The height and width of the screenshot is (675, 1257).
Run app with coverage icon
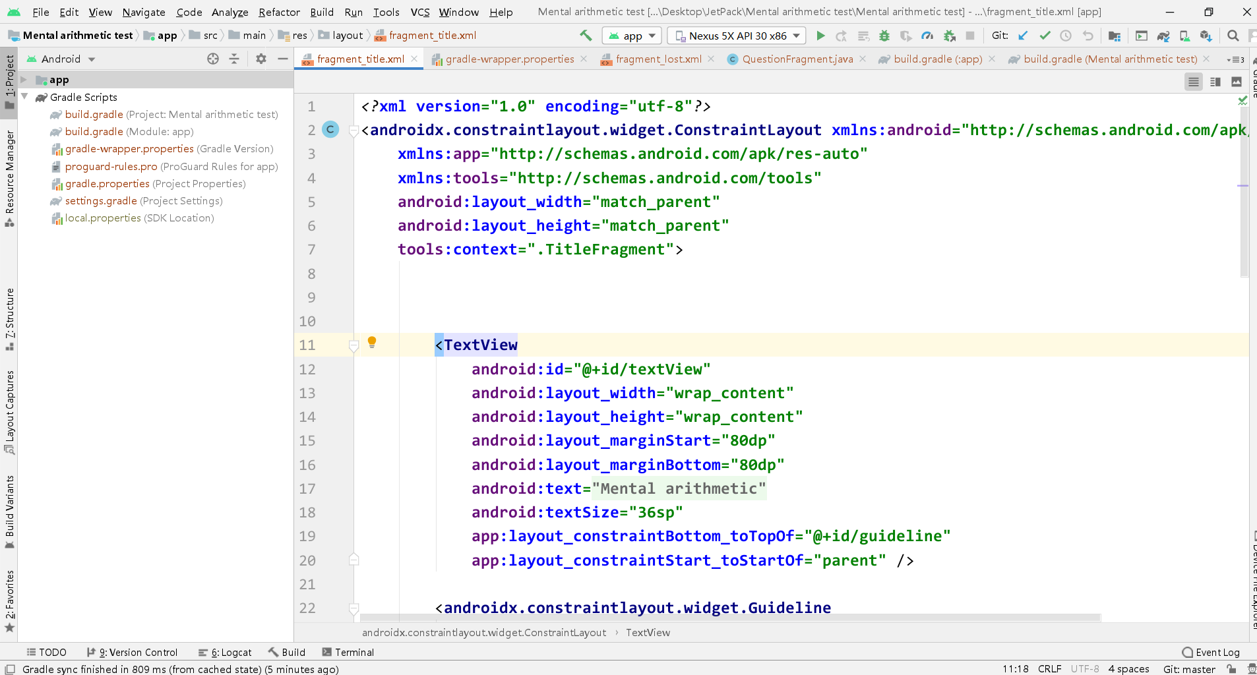click(x=906, y=36)
